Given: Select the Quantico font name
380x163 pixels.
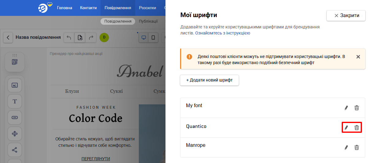Looking at the screenshot, I should 196,126.
